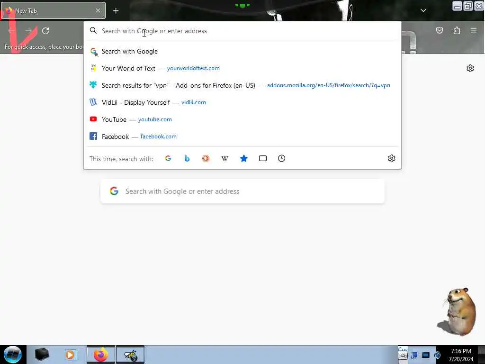Search this time with Bing icon

(x=187, y=158)
